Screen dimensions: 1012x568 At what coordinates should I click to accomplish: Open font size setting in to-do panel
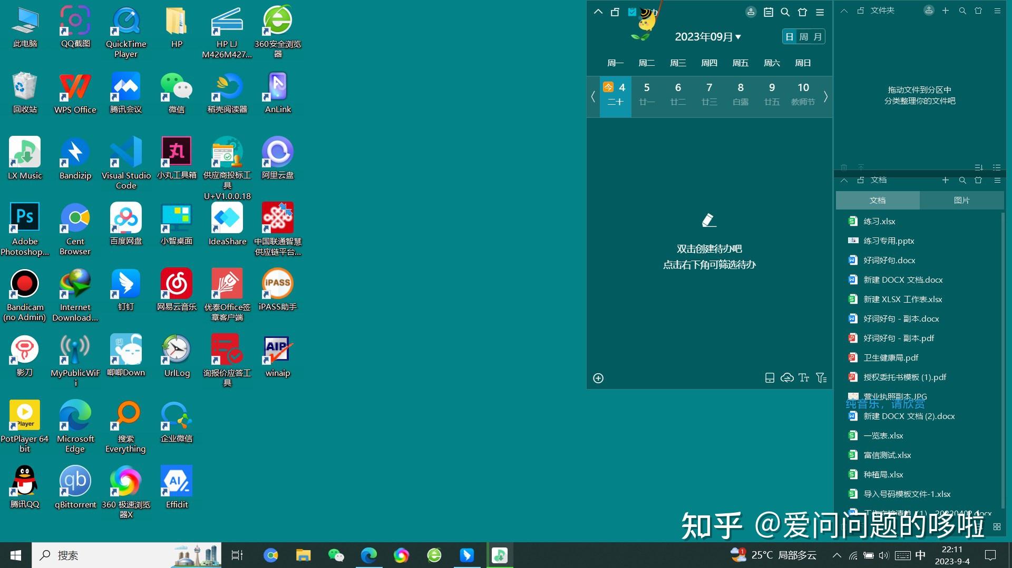[803, 378]
